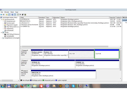
Task: Click the black X delete toolbar icon
Action: coord(20,15)
